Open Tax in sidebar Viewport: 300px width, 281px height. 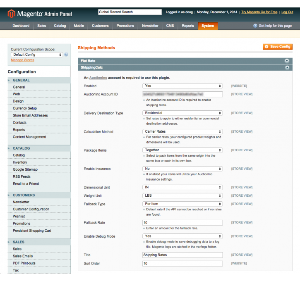[39, 270]
